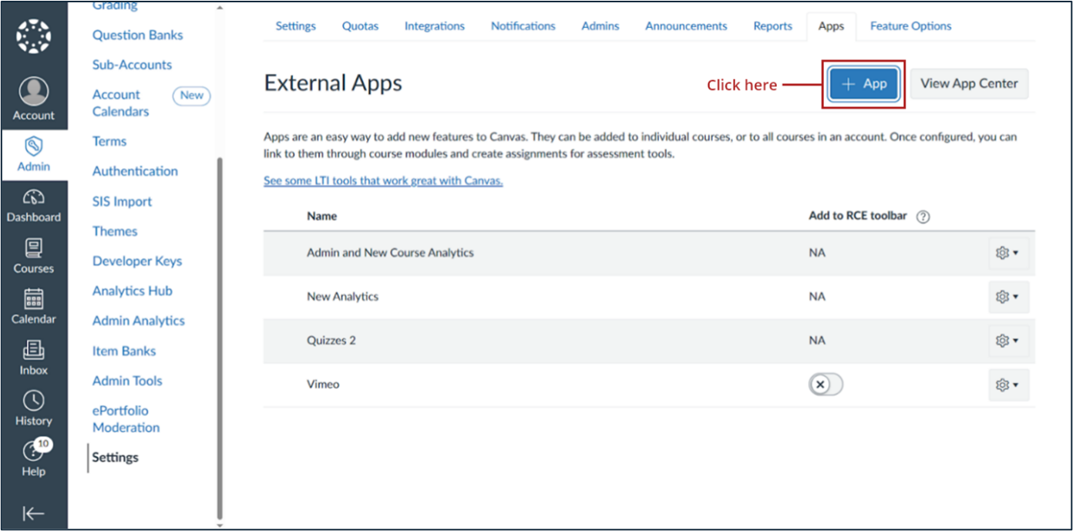Open gear dropdown for Quizzes 2
1073x531 pixels.
(1007, 341)
